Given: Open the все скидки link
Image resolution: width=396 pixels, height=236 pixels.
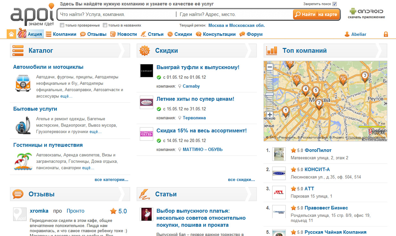Looking at the screenshot, I should (242, 180).
